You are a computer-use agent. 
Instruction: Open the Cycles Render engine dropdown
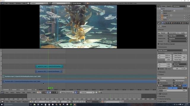coord(78,3)
